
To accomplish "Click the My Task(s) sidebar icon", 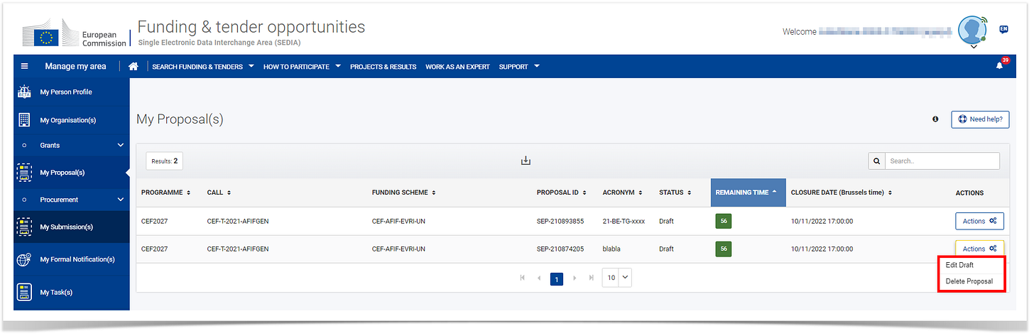I will tap(24, 292).
